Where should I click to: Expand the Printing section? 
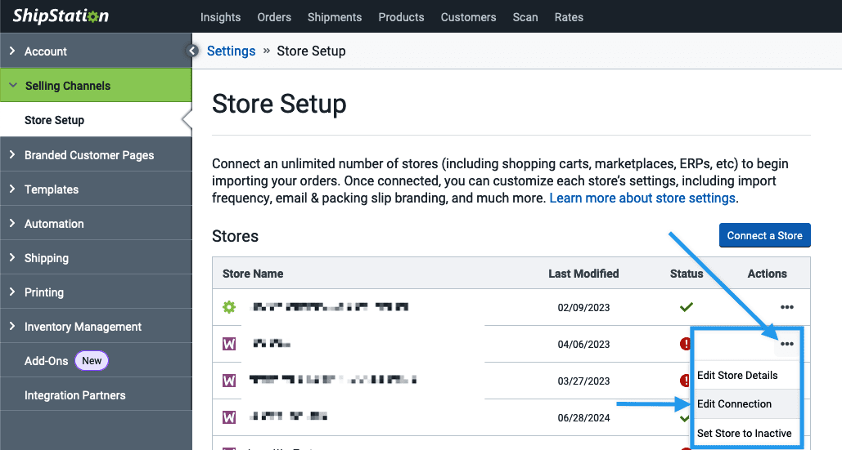point(96,292)
